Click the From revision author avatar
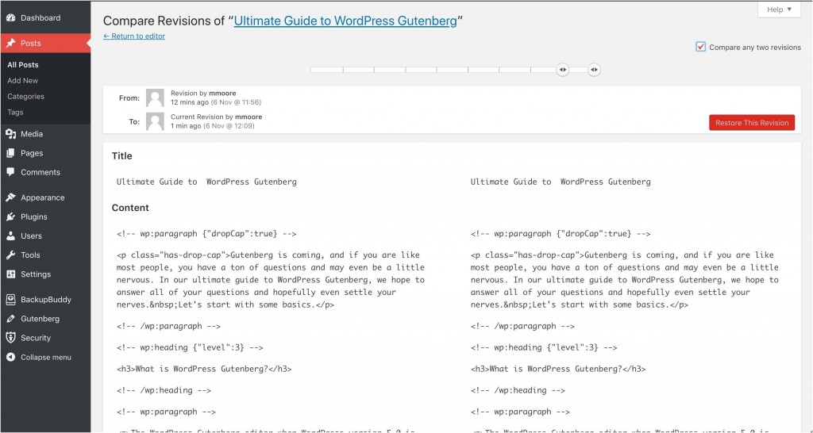Image resolution: width=813 pixels, height=433 pixels. 155,98
